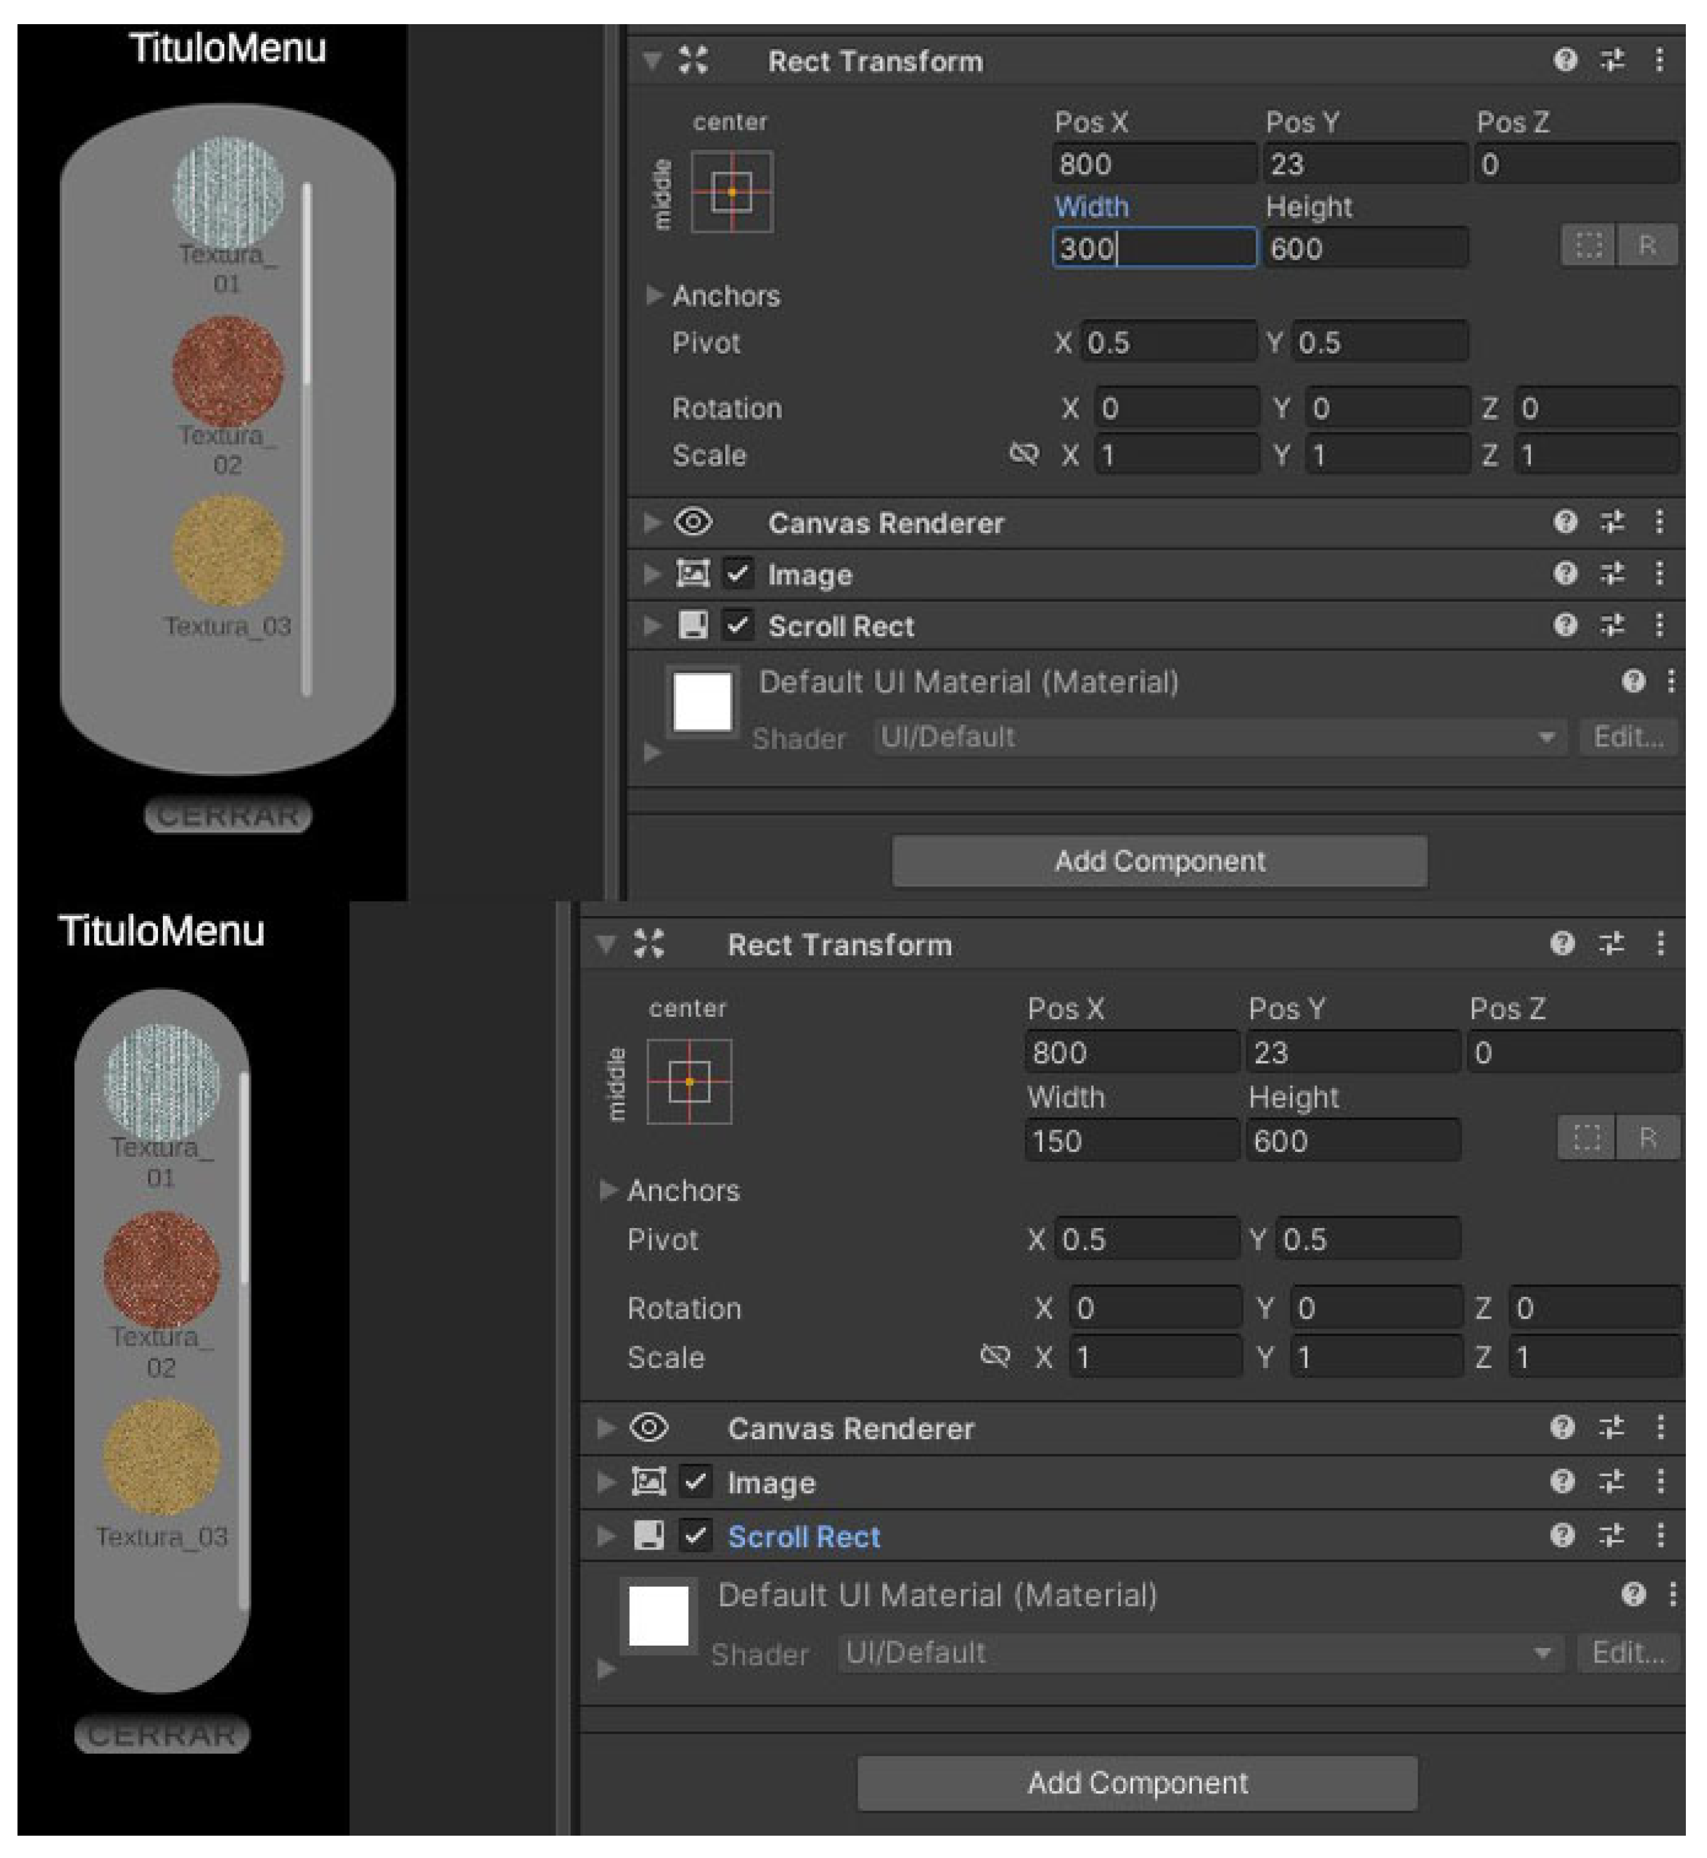This screenshot has height=1858, width=1707.
Task: Click the bottom Scroll Rect component header
Action: (803, 1536)
